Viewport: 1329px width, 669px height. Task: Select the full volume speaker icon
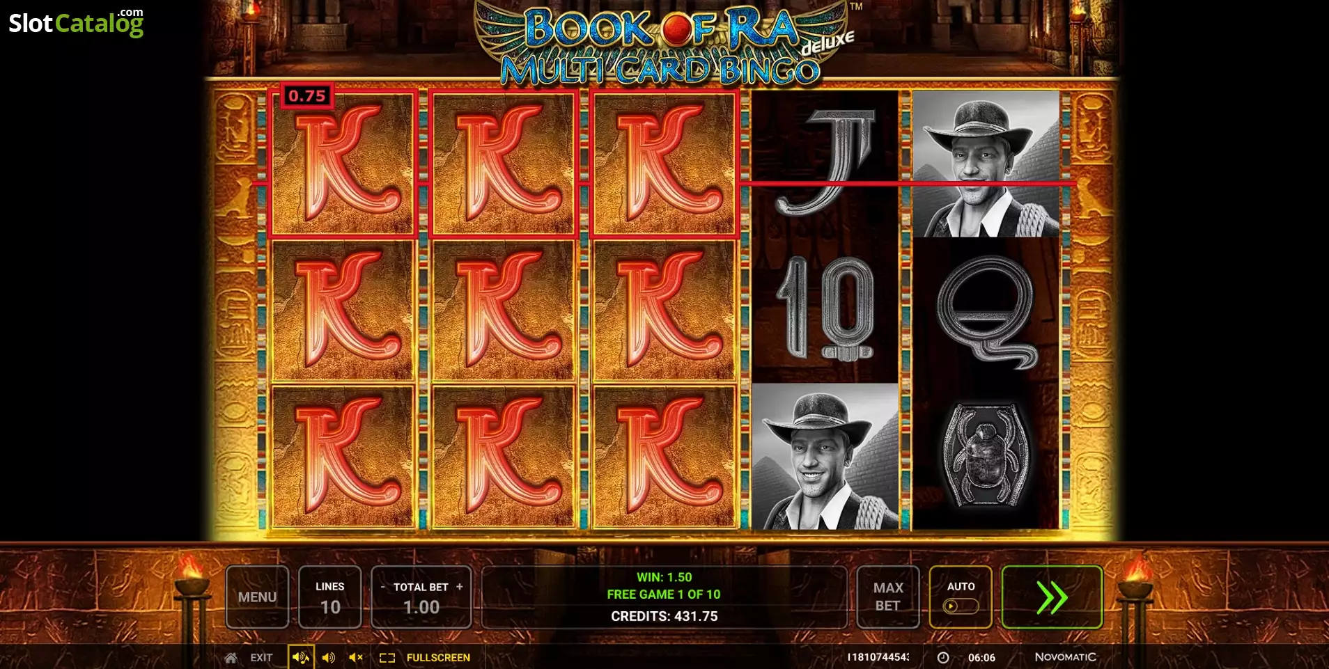(301, 657)
